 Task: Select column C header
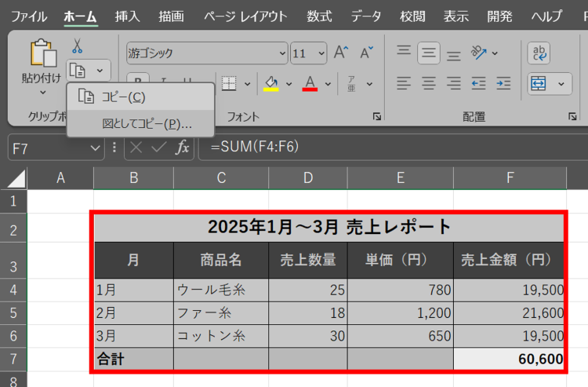221,178
